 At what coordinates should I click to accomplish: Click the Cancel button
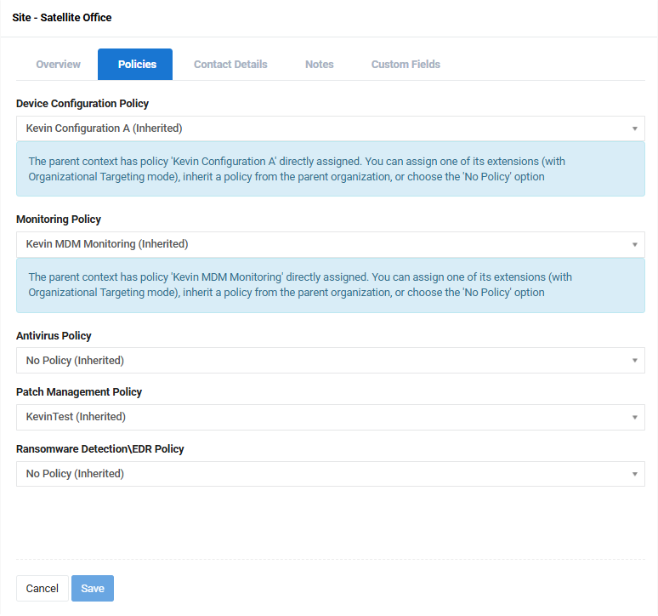pos(42,588)
